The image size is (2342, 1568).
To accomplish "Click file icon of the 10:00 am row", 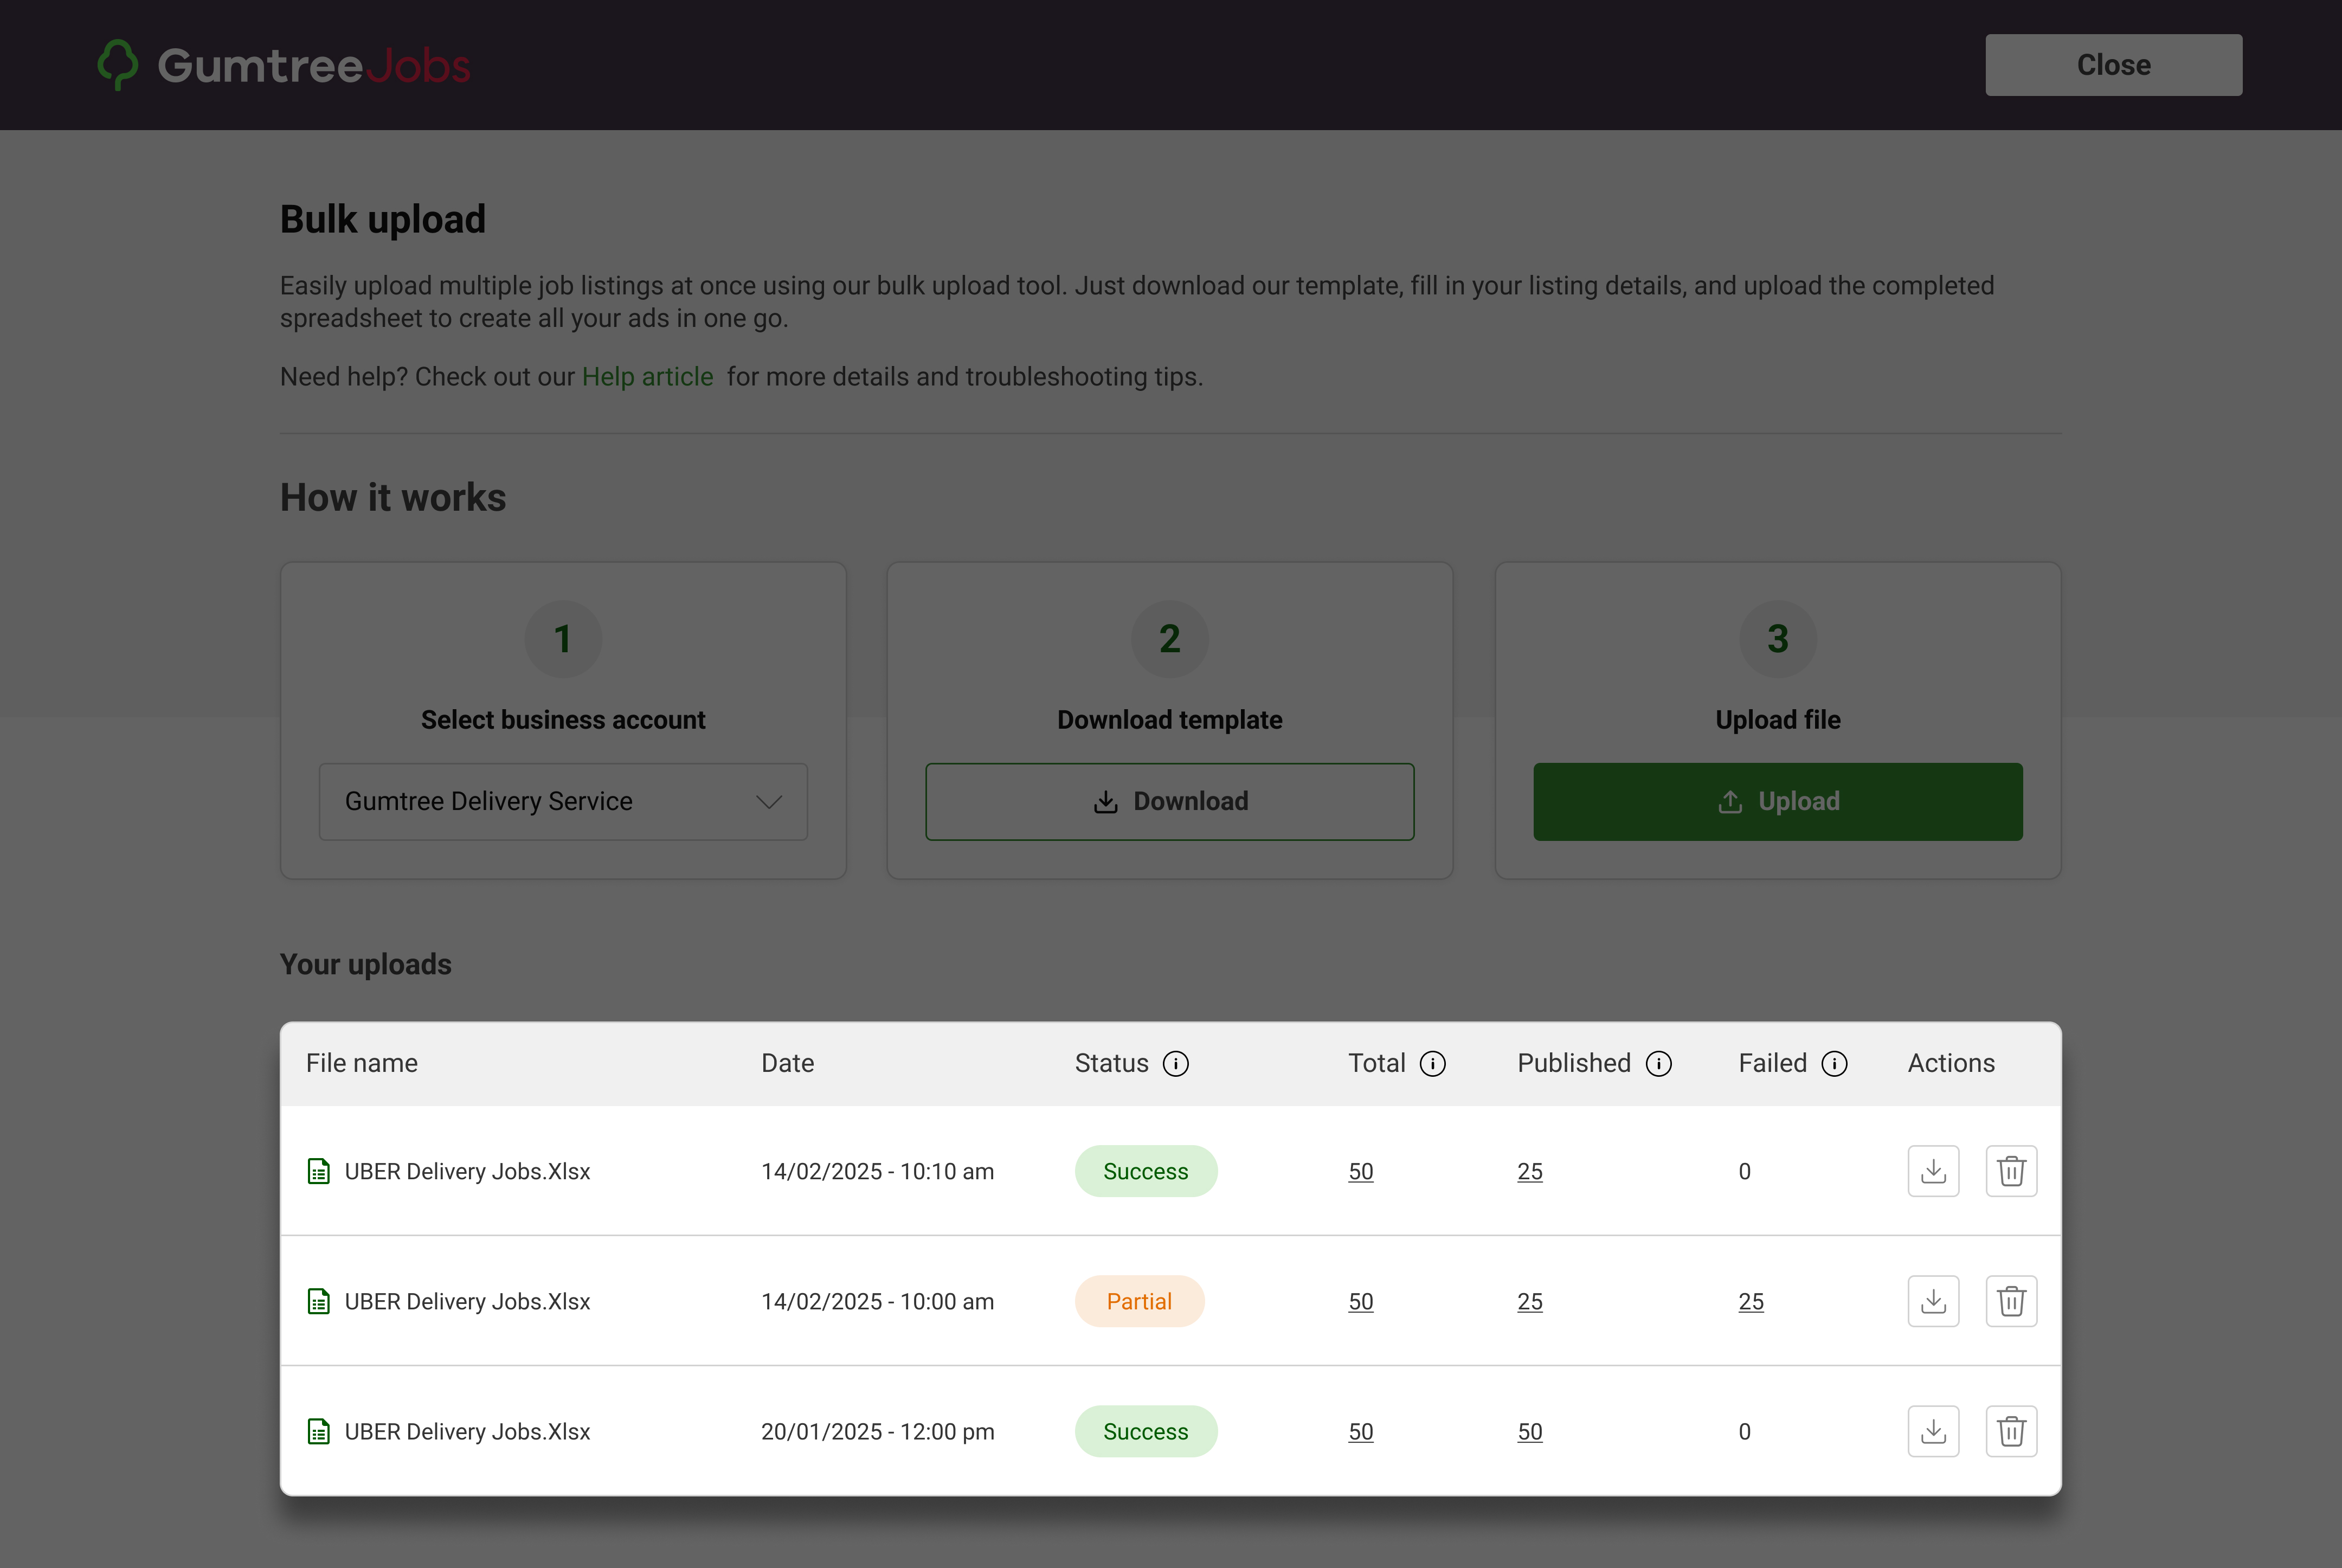I will [319, 1301].
